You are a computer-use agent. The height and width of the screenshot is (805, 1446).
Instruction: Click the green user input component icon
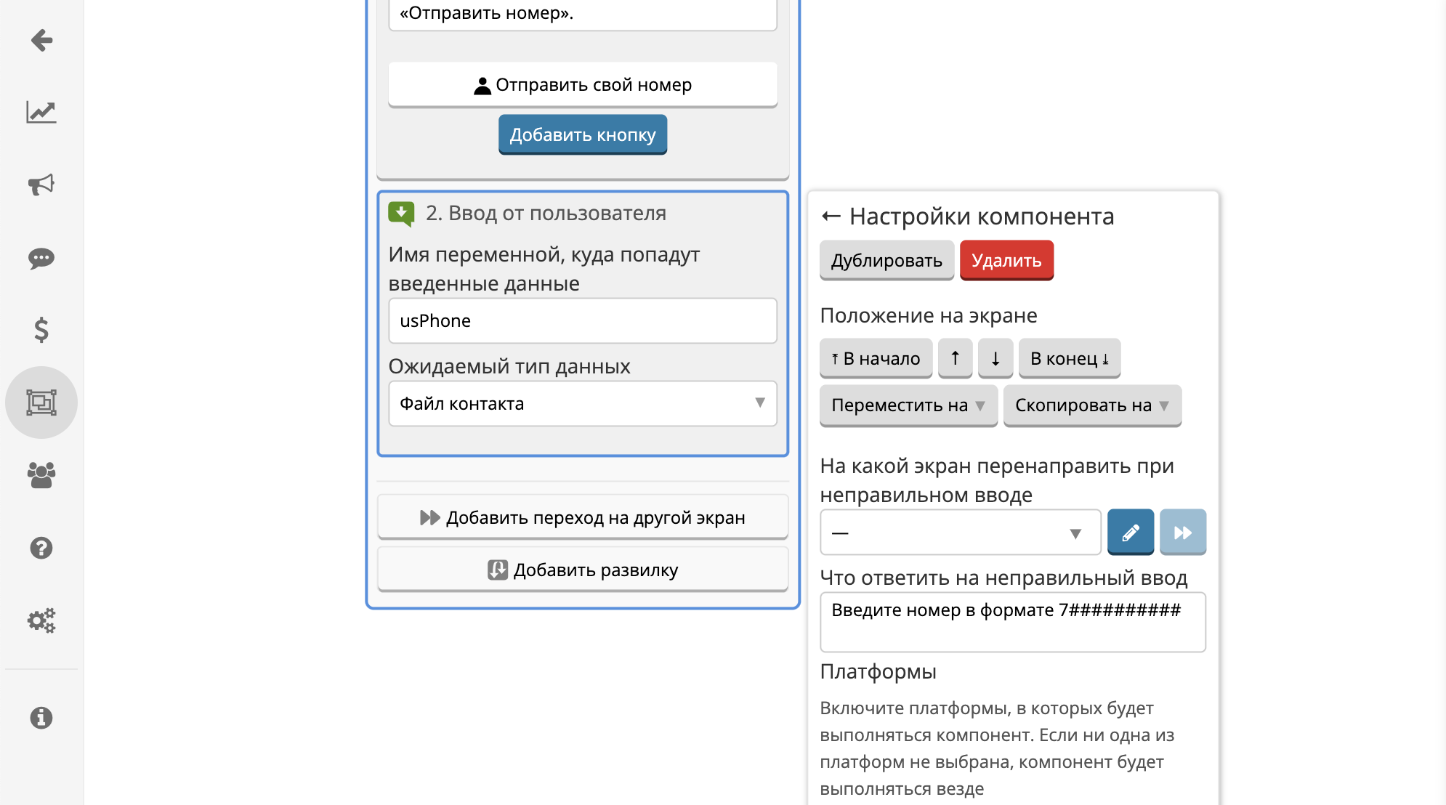tap(401, 214)
